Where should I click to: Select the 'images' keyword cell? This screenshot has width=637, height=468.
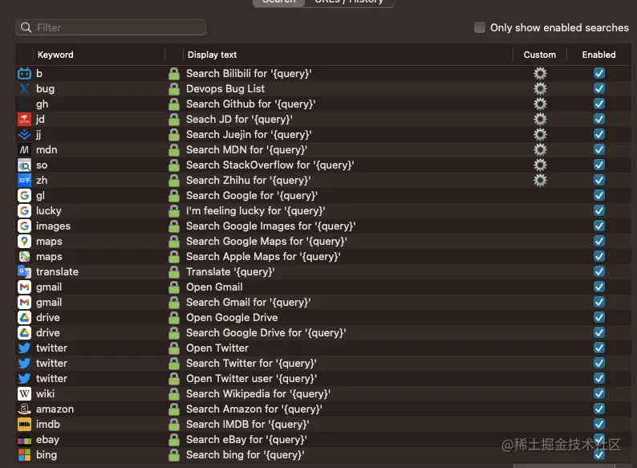click(53, 226)
